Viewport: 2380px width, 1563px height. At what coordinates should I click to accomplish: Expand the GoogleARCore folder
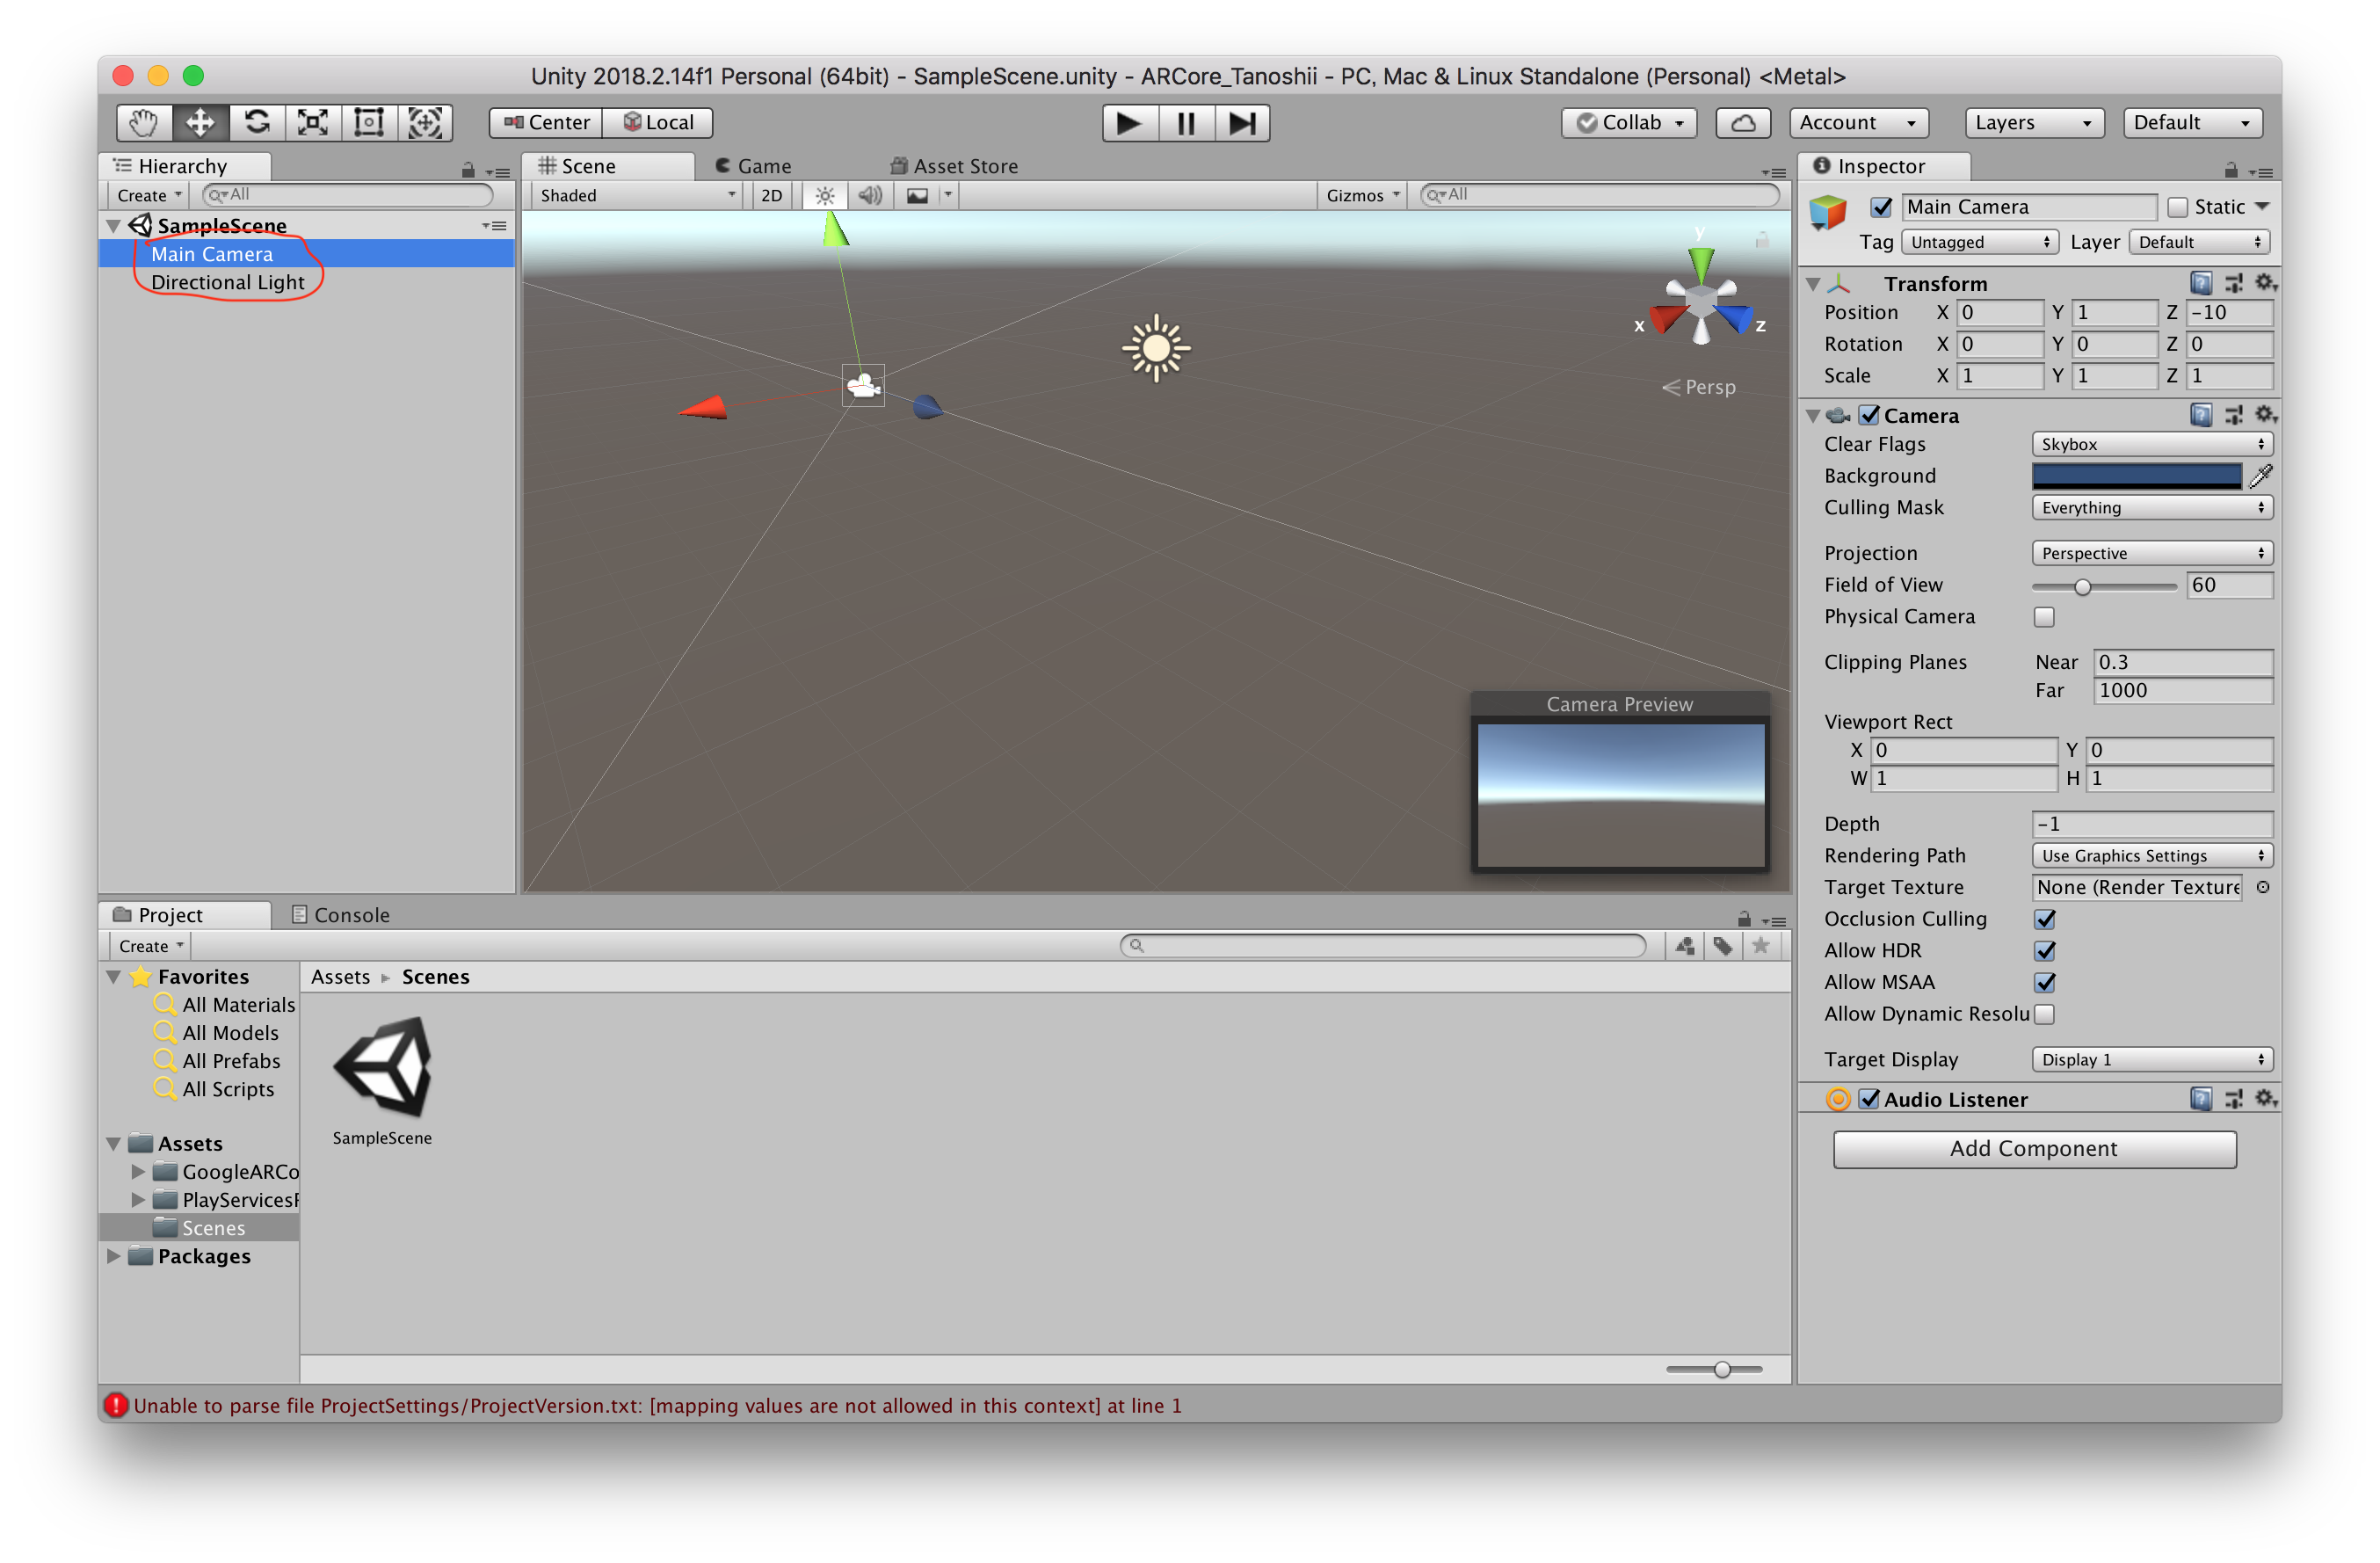[x=138, y=1171]
